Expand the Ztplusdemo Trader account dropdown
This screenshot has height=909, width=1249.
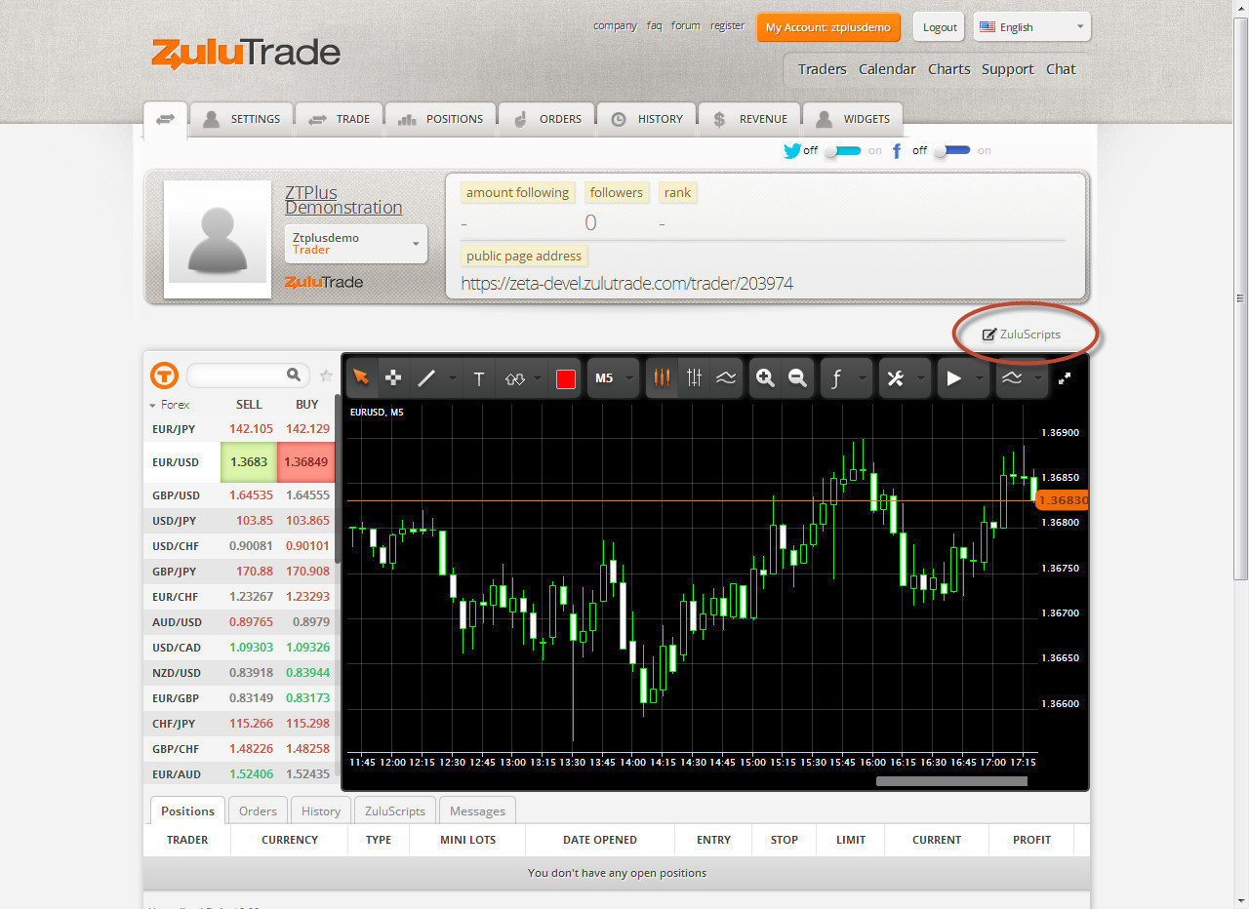pyautogui.click(x=356, y=243)
